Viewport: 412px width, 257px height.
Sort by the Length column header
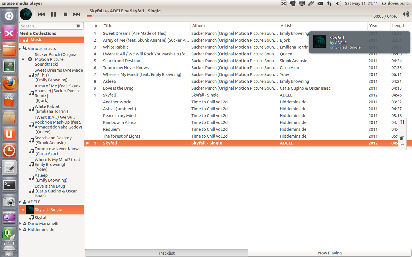click(x=401, y=26)
